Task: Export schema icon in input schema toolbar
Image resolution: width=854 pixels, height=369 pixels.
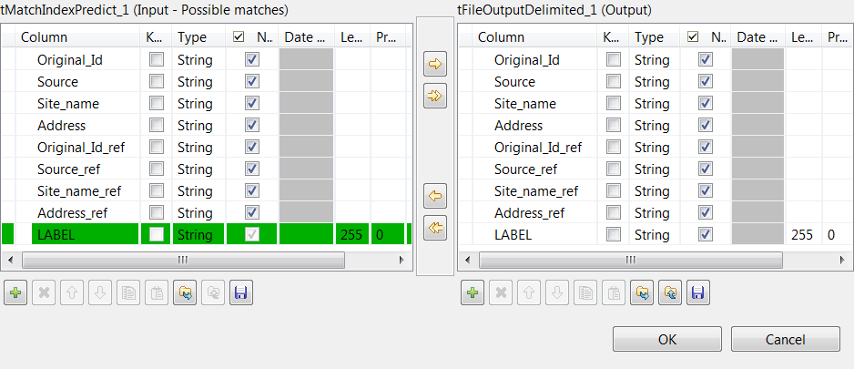Action: tap(213, 293)
